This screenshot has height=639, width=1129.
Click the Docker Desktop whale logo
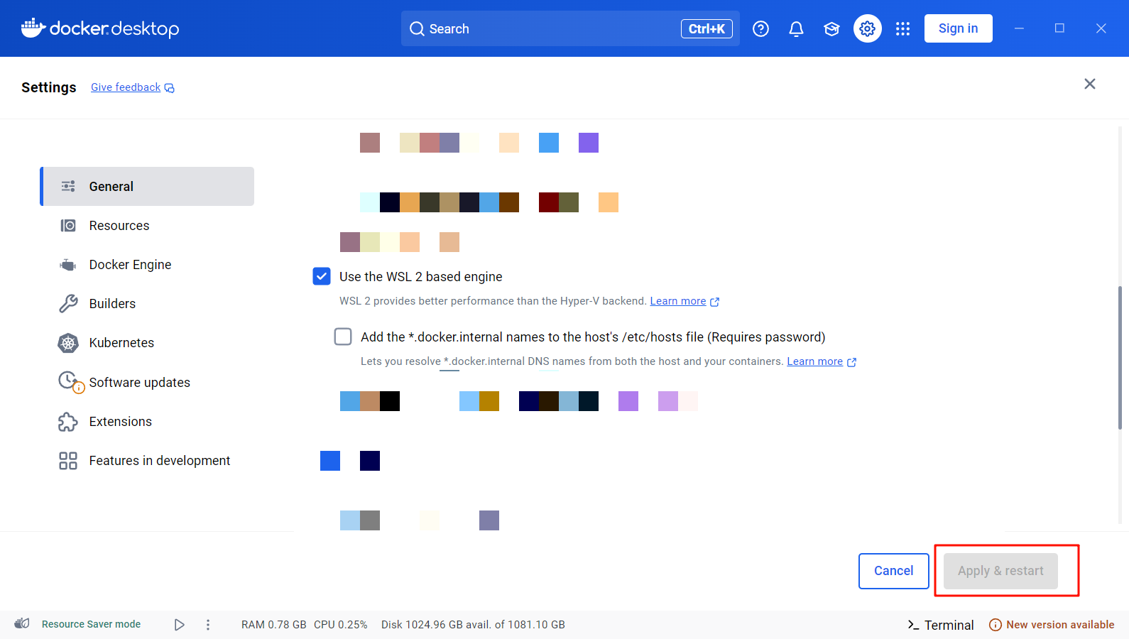(33, 28)
